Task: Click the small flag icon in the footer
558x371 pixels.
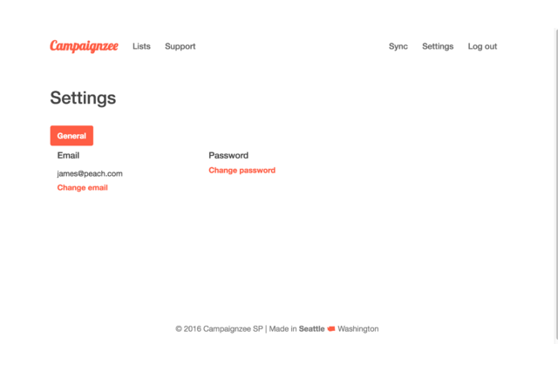Action: tap(331, 329)
